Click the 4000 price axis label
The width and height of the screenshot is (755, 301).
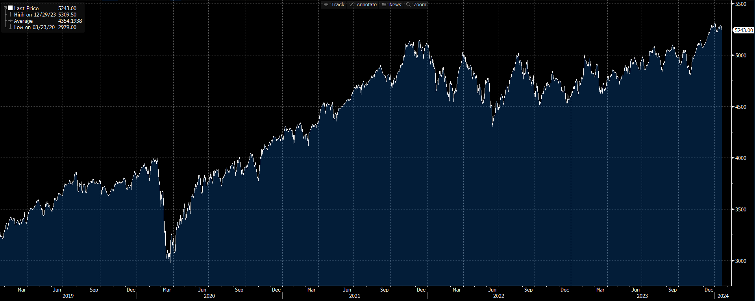point(741,158)
